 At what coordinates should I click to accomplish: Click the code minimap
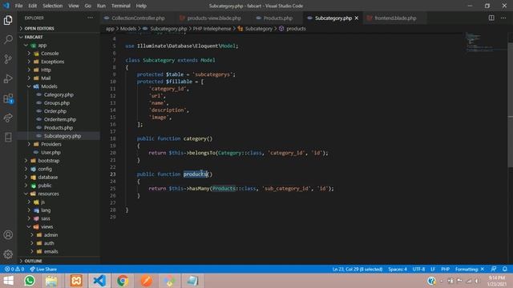tap(486, 42)
